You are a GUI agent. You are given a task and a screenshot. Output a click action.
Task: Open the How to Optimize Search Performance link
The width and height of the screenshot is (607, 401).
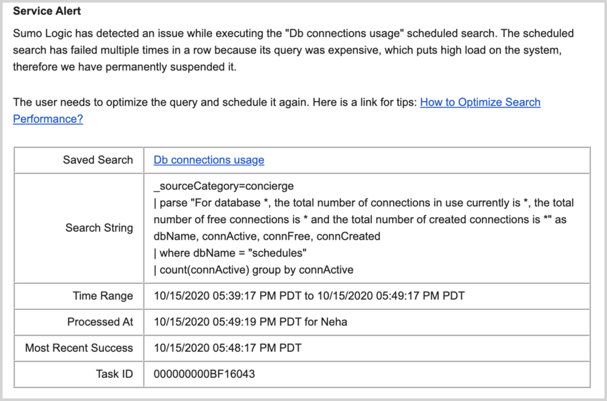(480, 102)
